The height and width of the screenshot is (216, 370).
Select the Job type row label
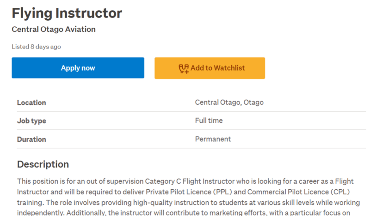(31, 121)
